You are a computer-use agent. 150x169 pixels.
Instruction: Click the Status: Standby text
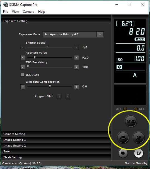tap(136, 163)
